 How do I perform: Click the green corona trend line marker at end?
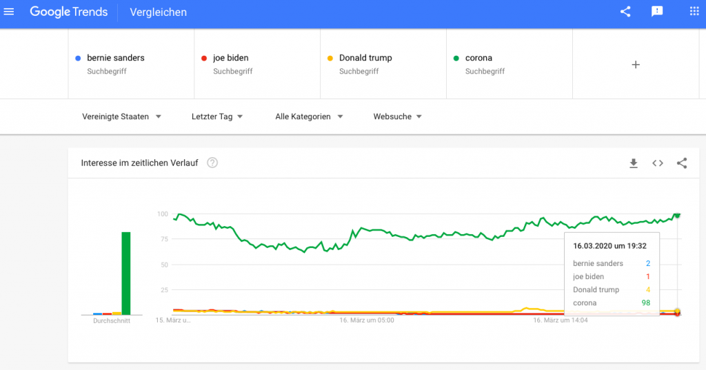tap(677, 216)
